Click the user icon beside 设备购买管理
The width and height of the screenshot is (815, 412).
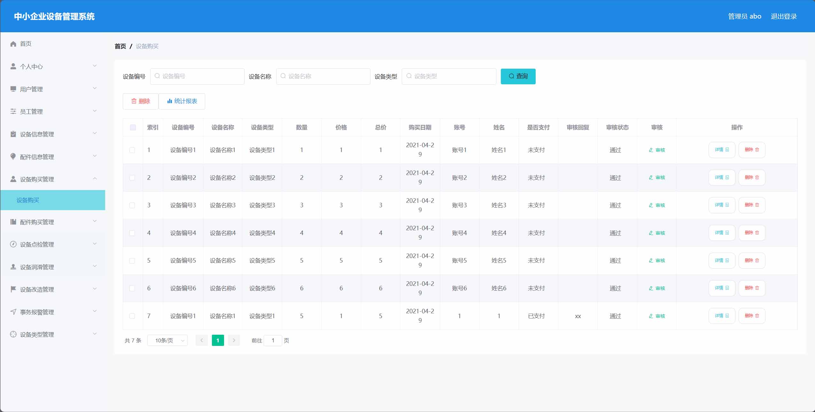(x=13, y=179)
